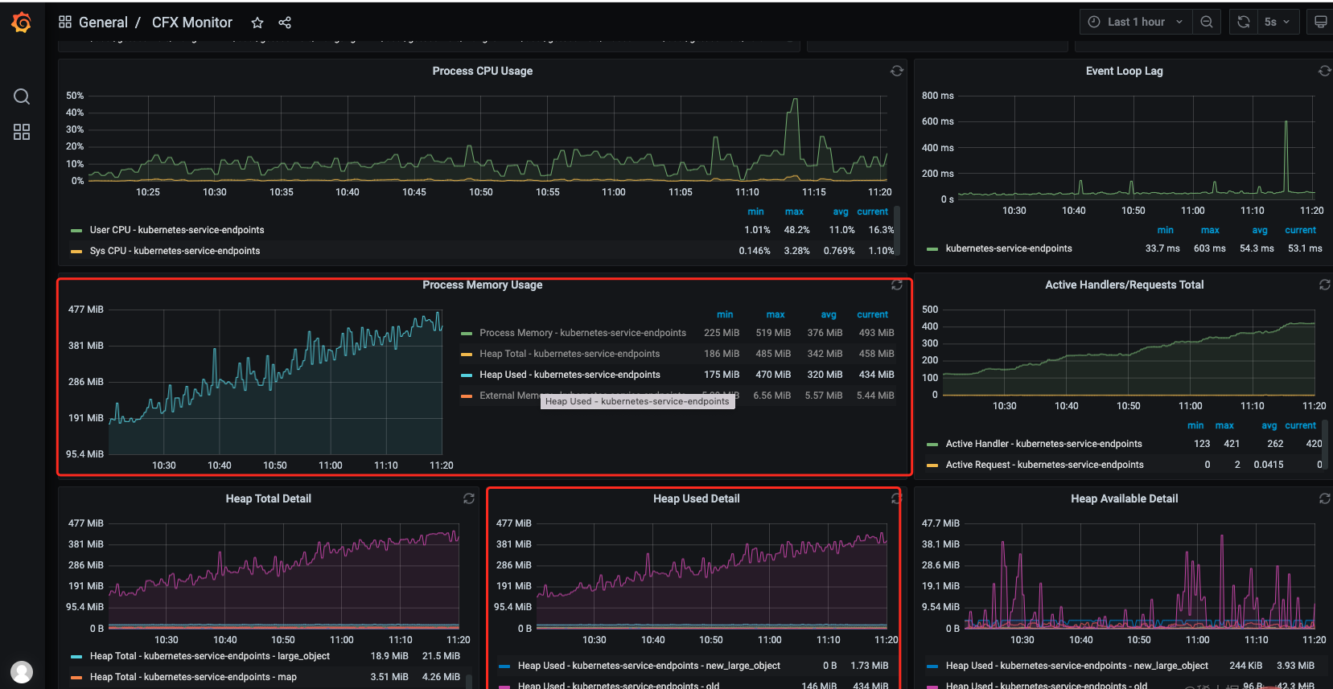Image resolution: width=1333 pixels, height=689 pixels.
Task: Open the sidebar search icon
Action: coord(22,96)
